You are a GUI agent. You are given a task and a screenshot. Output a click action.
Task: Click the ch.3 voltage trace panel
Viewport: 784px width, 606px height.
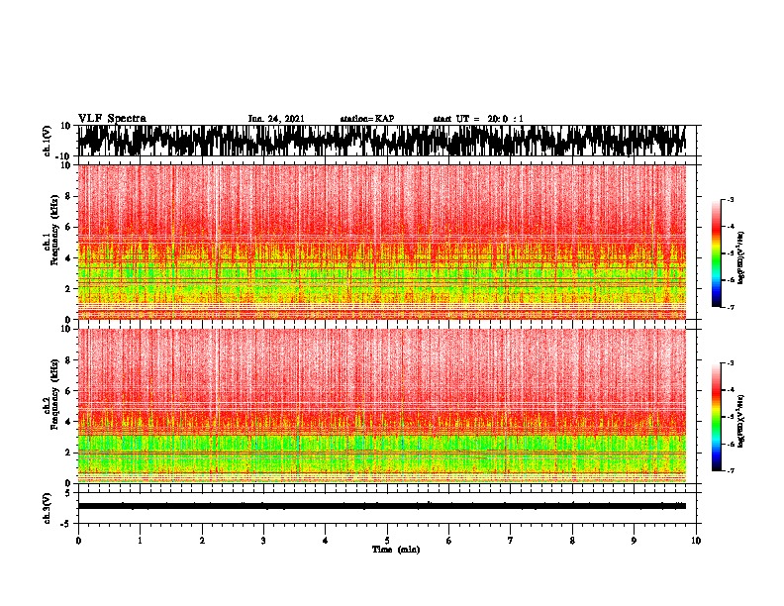click(x=387, y=508)
